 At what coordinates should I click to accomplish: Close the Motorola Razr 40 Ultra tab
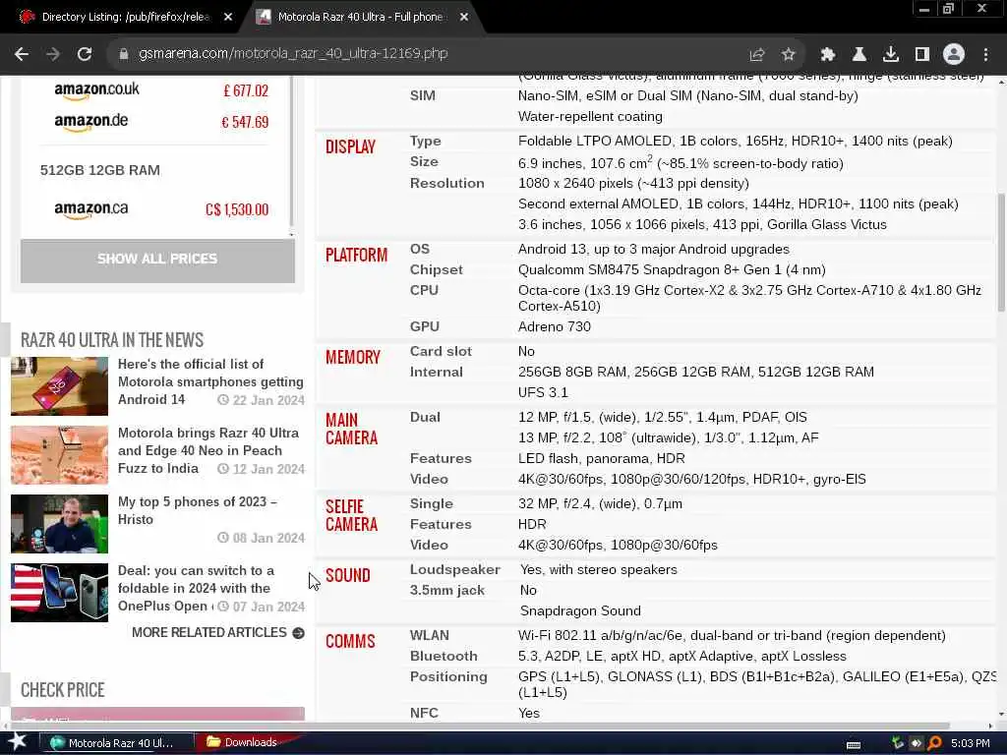pyautogui.click(x=464, y=18)
